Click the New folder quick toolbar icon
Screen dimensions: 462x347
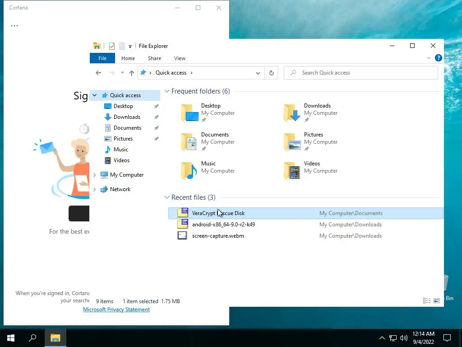pos(121,46)
